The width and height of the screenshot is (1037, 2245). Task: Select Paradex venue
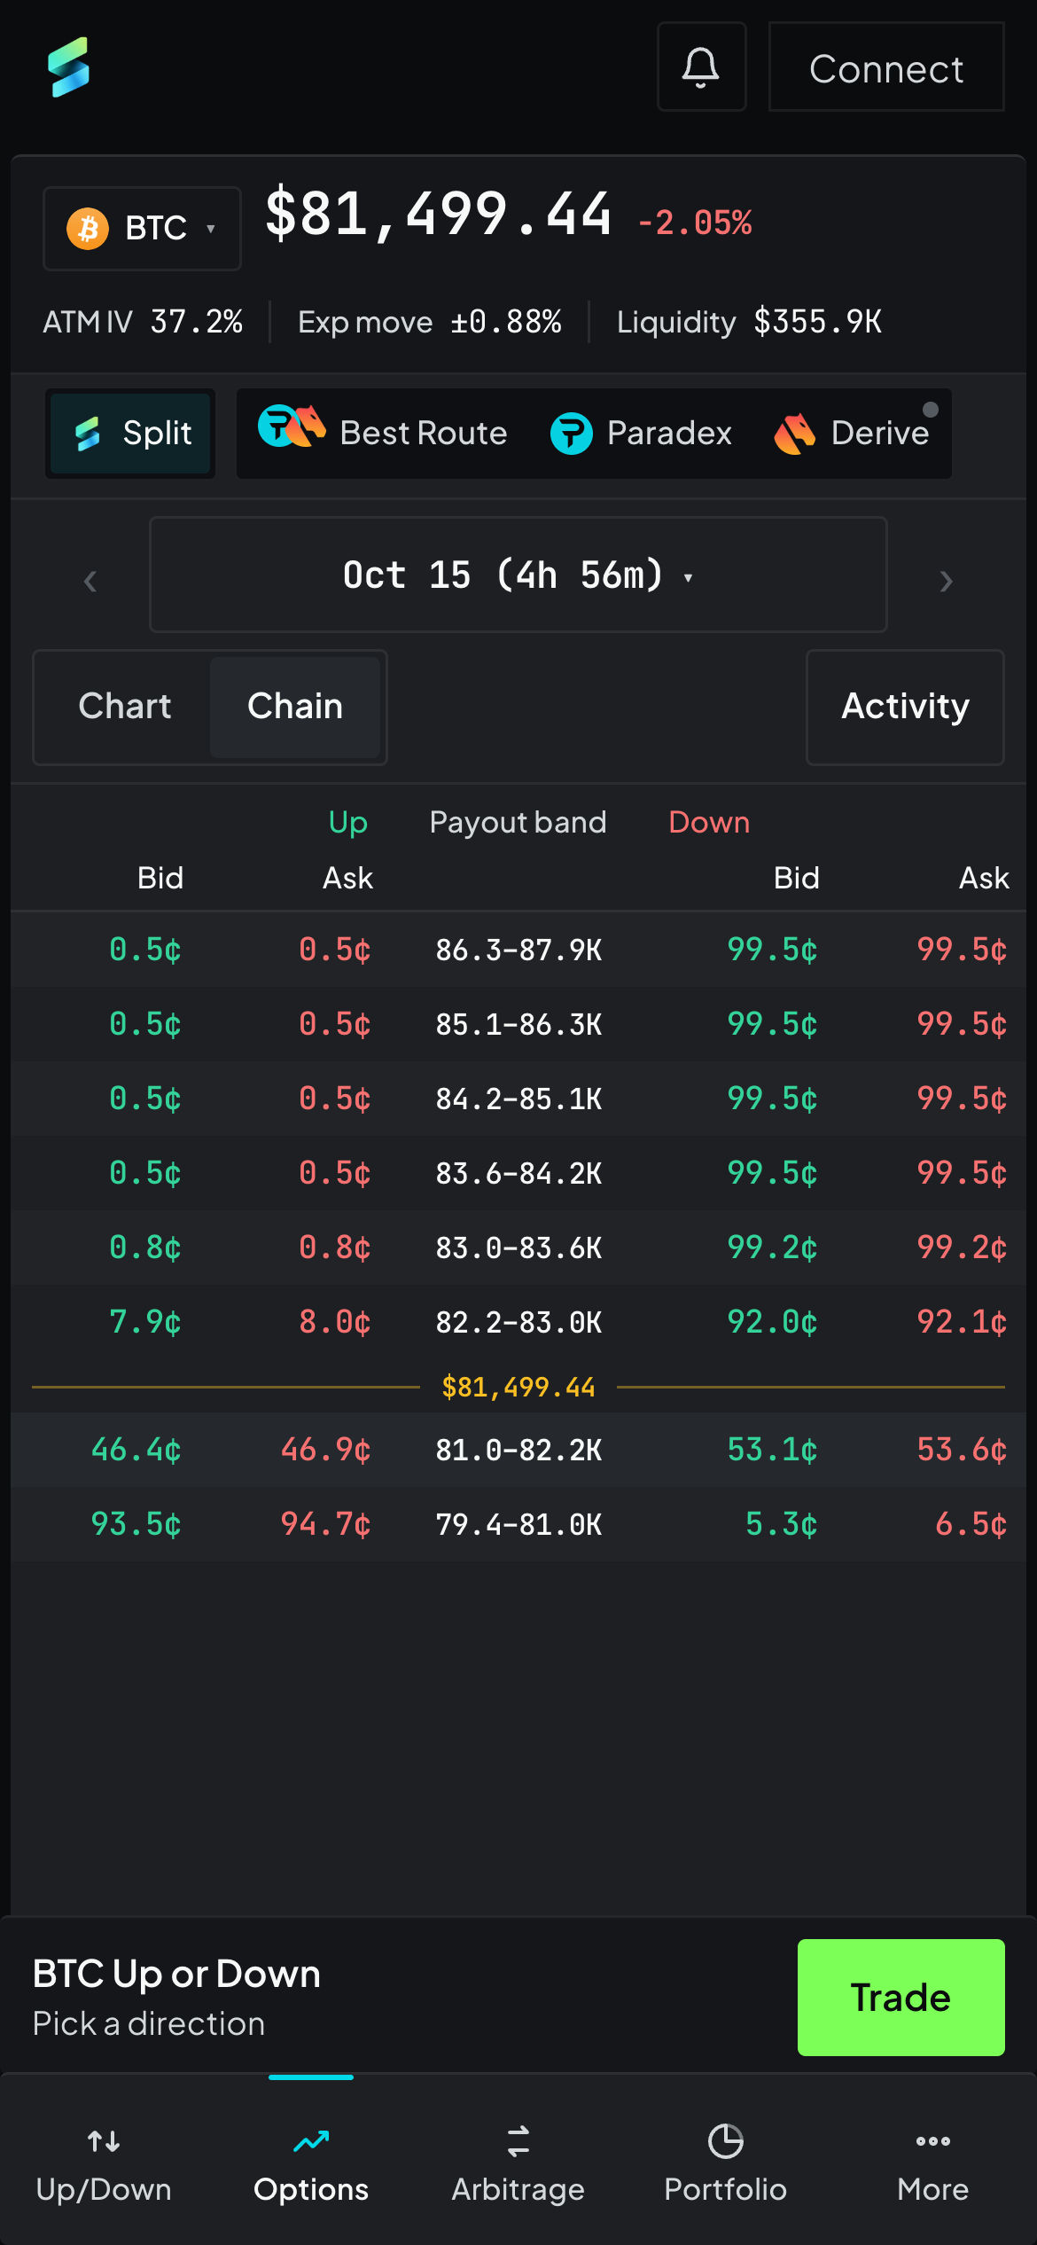point(641,434)
